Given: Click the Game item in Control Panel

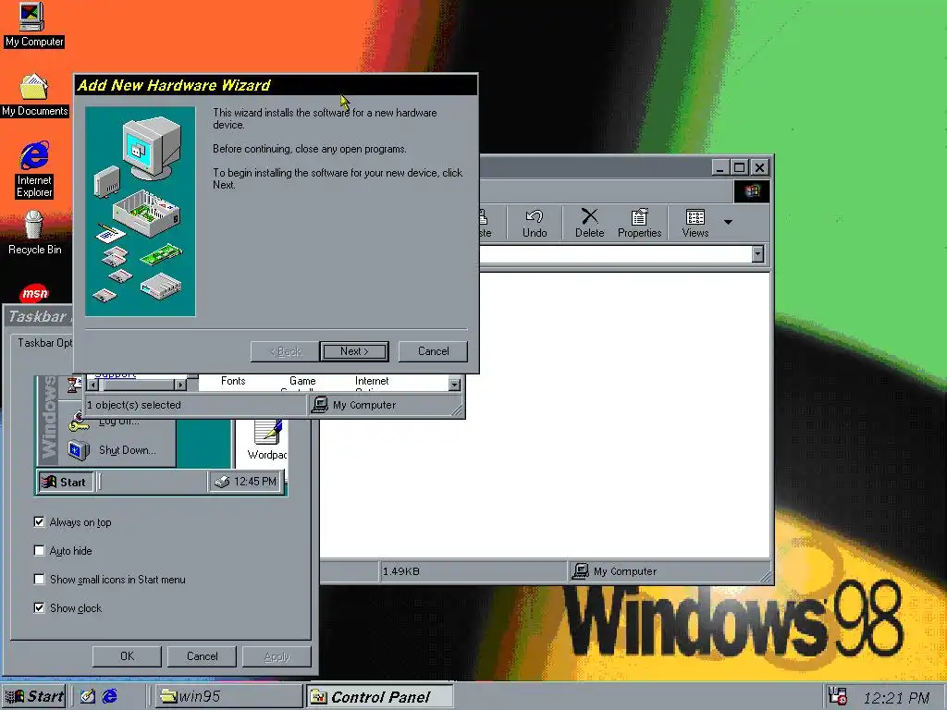Looking at the screenshot, I should click(302, 381).
